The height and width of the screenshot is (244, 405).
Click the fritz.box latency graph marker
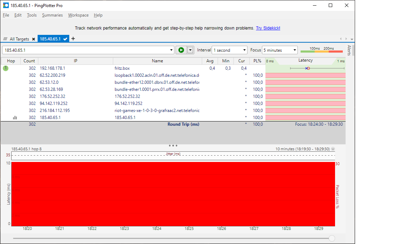(x=307, y=68)
